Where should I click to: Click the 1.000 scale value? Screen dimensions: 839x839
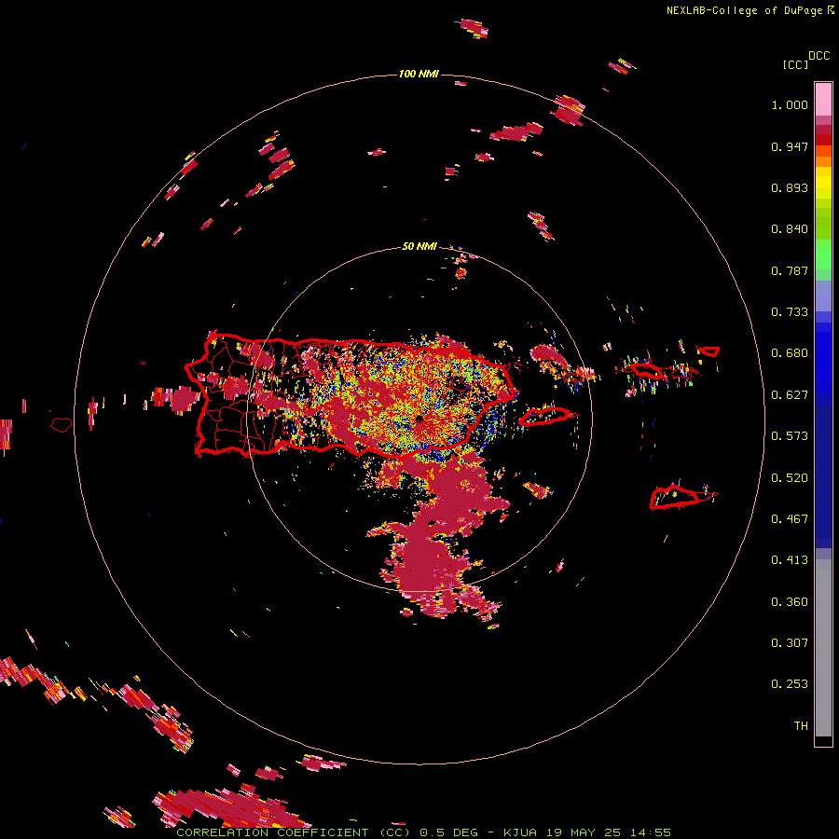[790, 104]
